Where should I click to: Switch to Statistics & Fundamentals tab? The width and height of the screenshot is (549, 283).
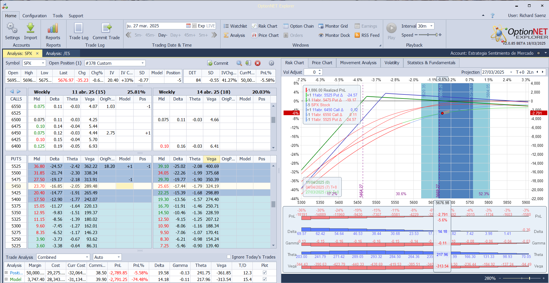431,63
